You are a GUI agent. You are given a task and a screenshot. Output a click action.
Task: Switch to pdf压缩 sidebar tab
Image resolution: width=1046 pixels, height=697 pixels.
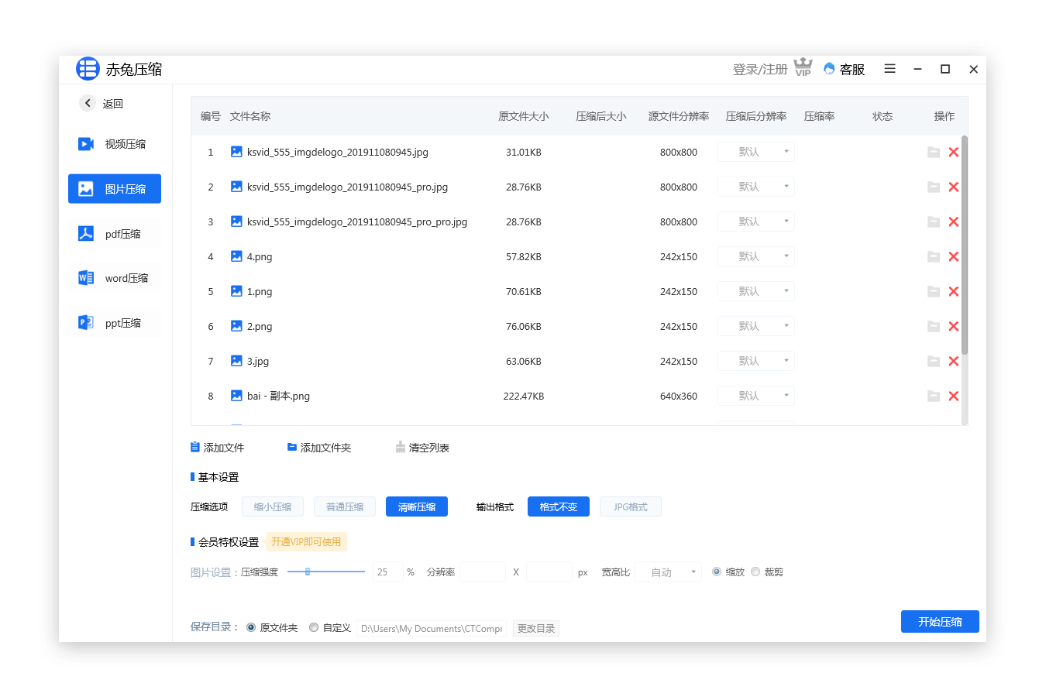(x=115, y=234)
